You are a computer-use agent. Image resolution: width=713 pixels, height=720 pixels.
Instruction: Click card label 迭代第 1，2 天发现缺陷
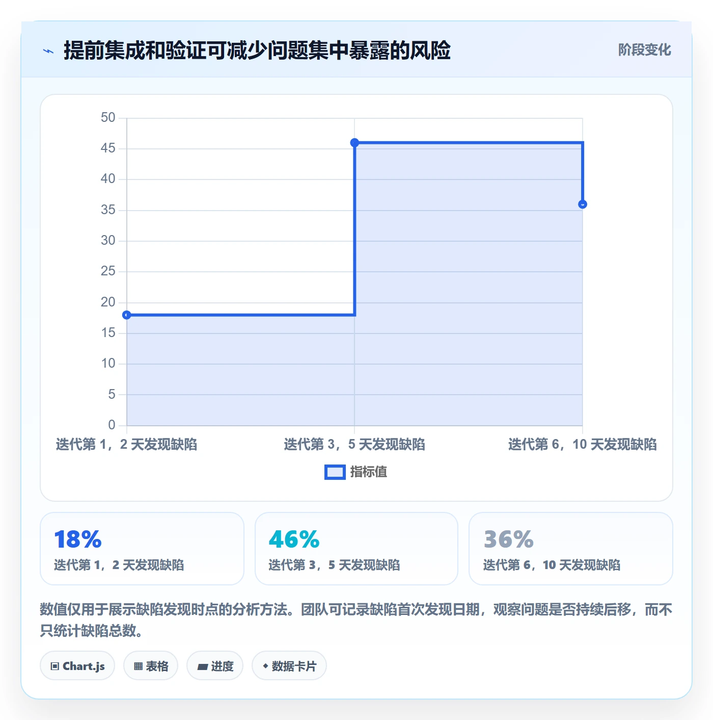coord(119,565)
